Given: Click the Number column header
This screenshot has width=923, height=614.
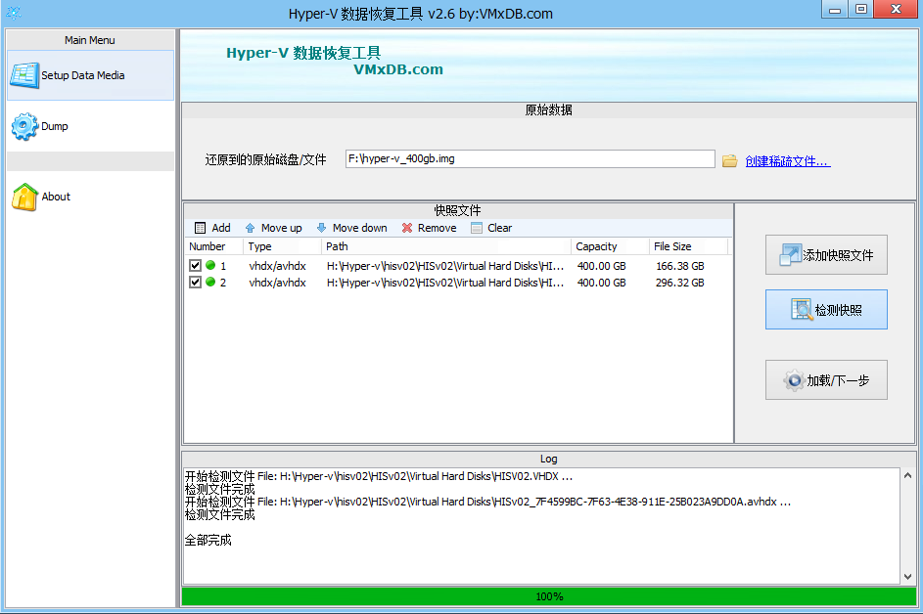Looking at the screenshot, I should [213, 246].
